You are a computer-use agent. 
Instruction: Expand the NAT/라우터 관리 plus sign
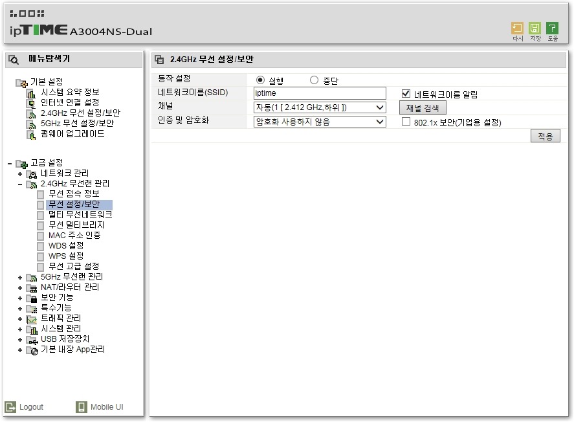(x=20, y=288)
